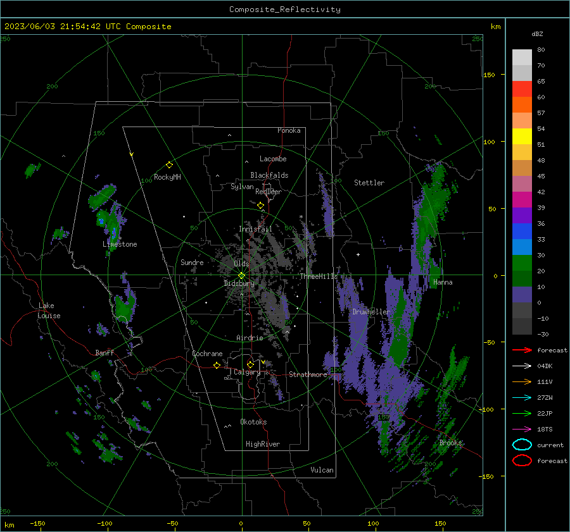Viewport: 570px width, 532px height.
Task: Select the orange 111V arrow in legend
Action: 522,381
